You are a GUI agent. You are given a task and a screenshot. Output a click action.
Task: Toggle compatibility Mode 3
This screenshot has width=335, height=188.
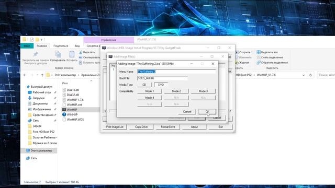(203, 91)
